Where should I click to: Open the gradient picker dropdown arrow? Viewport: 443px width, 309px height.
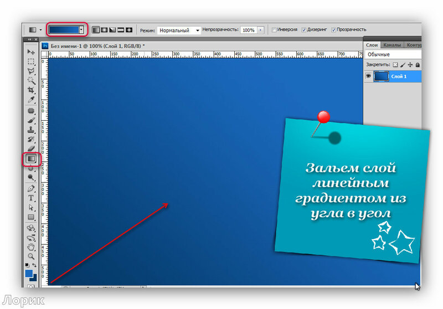click(81, 30)
